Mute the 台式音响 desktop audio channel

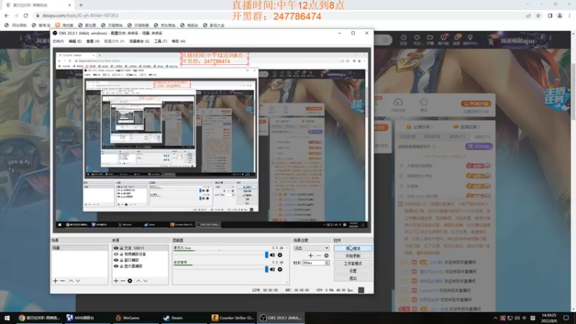click(x=272, y=269)
